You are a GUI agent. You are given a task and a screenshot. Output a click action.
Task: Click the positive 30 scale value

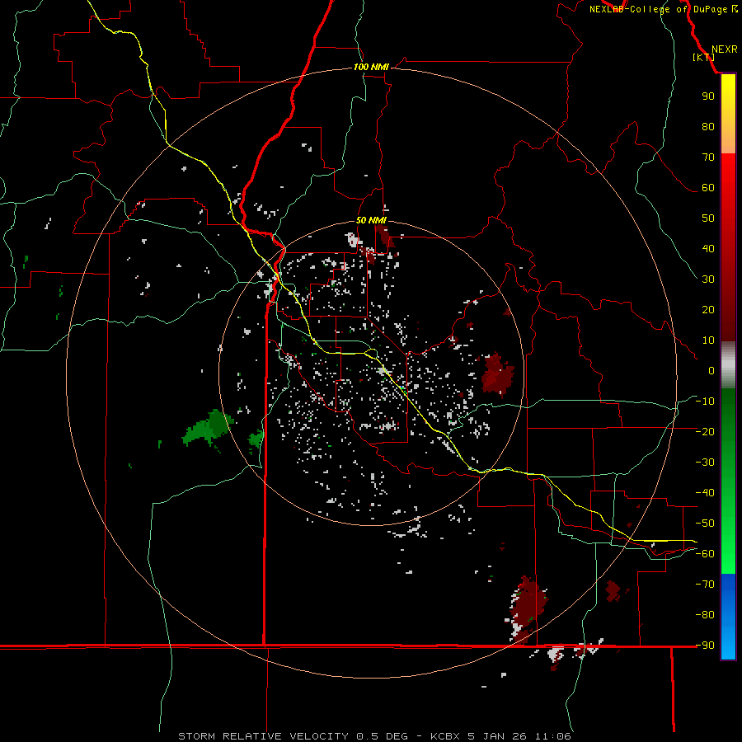click(708, 279)
